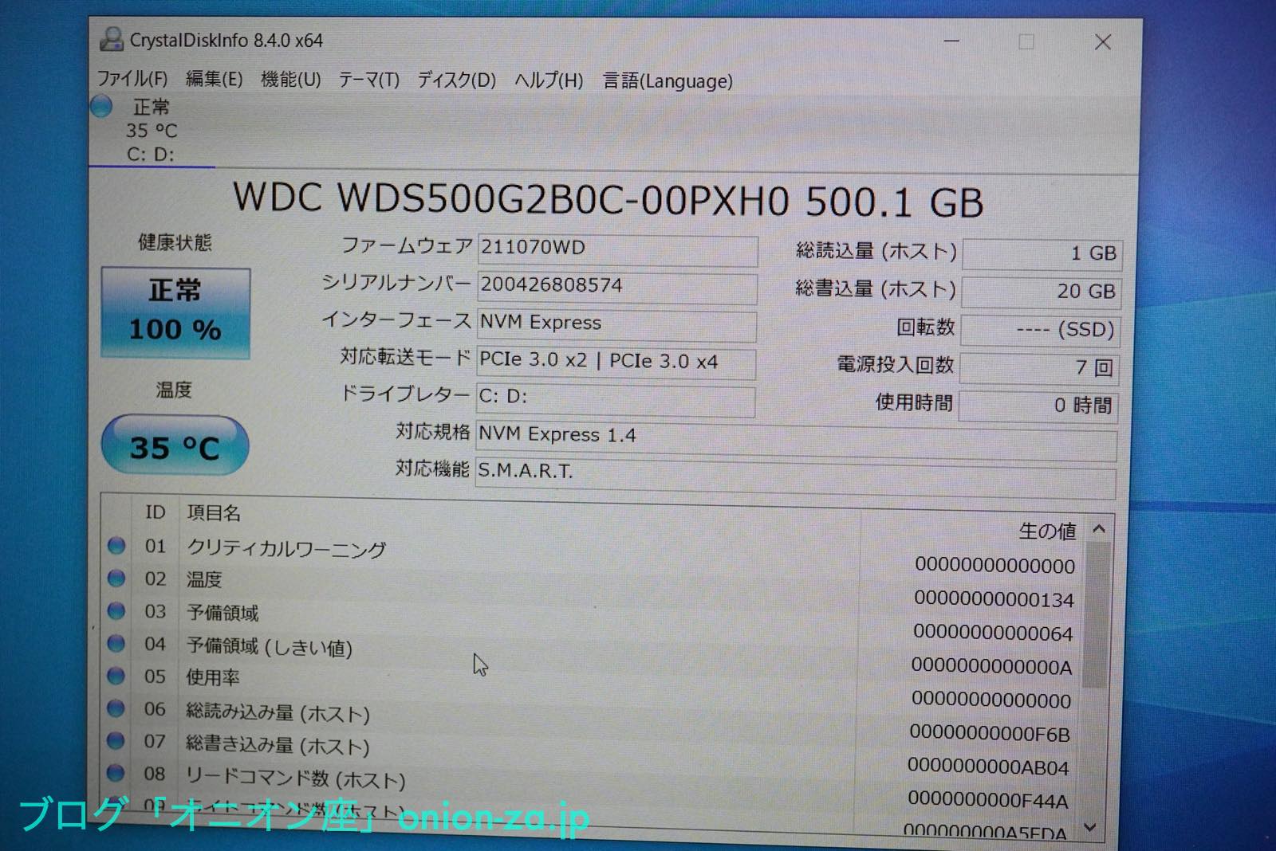Open the テーマ(T) menu
The image size is (1276, 851).
tap(368, 80)
